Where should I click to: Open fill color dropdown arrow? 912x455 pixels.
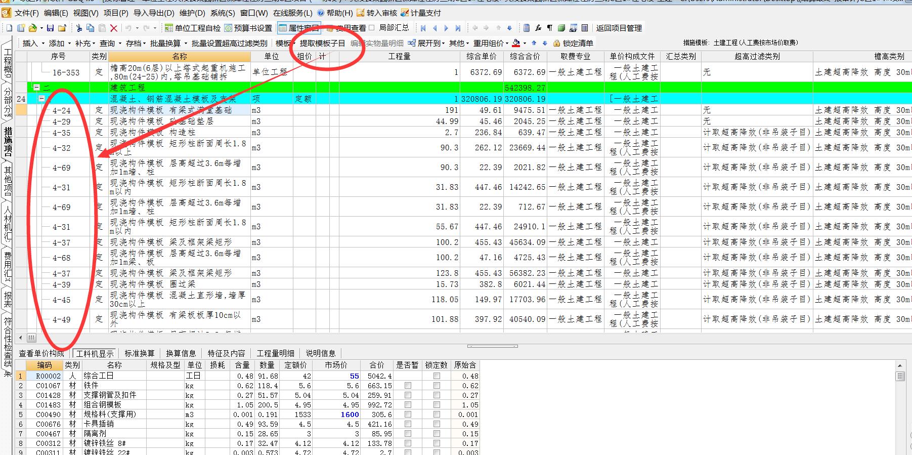point(525,43)
